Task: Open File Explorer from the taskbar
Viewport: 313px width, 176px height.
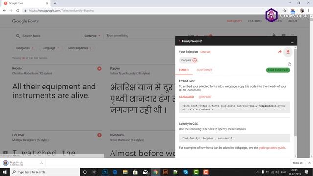Action: [x=125, y=172]
